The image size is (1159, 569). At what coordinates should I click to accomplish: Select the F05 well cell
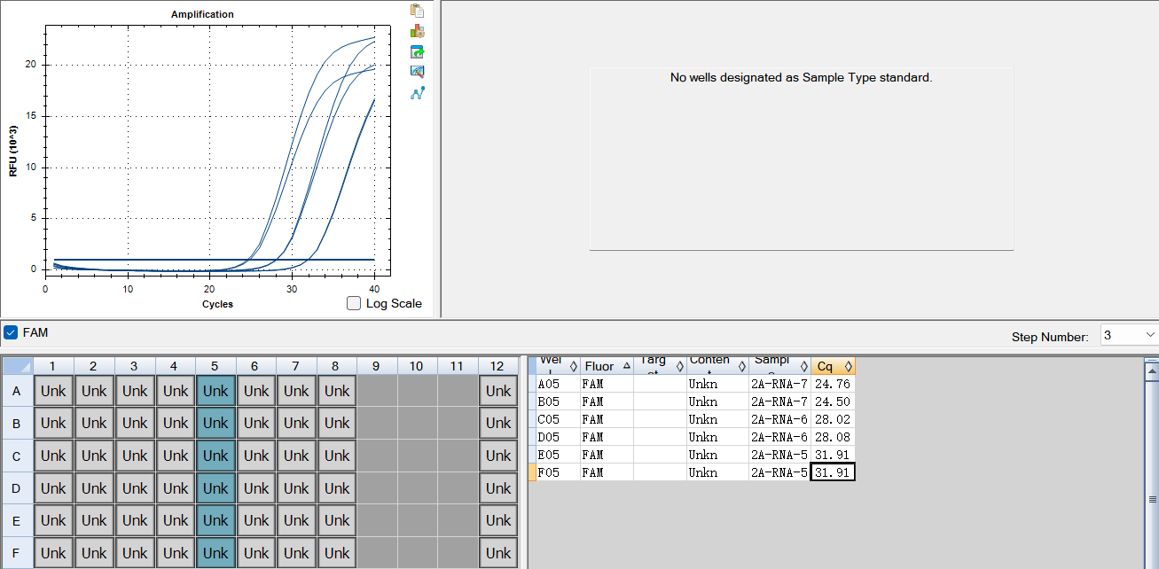point(558,472)
